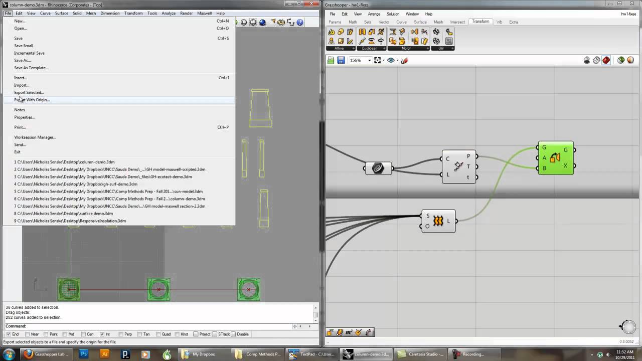Click the blue Help icon in Rhino toolbar
Viewport: 642px width, 361px height.
(300, 23)
